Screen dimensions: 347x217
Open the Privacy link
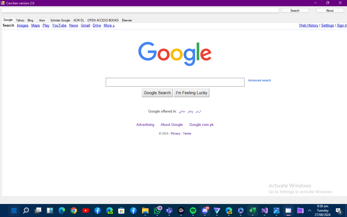[176, 133]
